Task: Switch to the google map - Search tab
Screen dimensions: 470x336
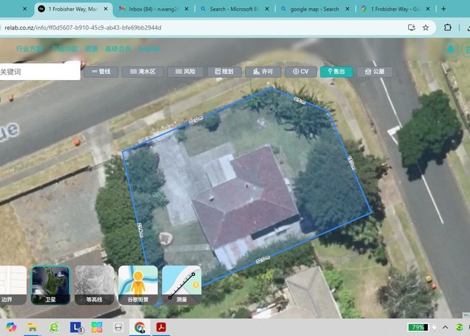Action: coord(313,9)
